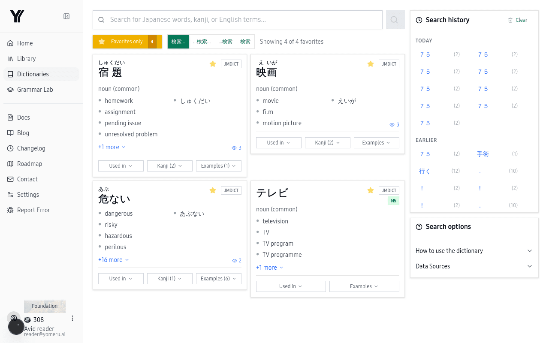Remove 危ない from favorites via star
The image size is (549, 343).
coord(213,190)
